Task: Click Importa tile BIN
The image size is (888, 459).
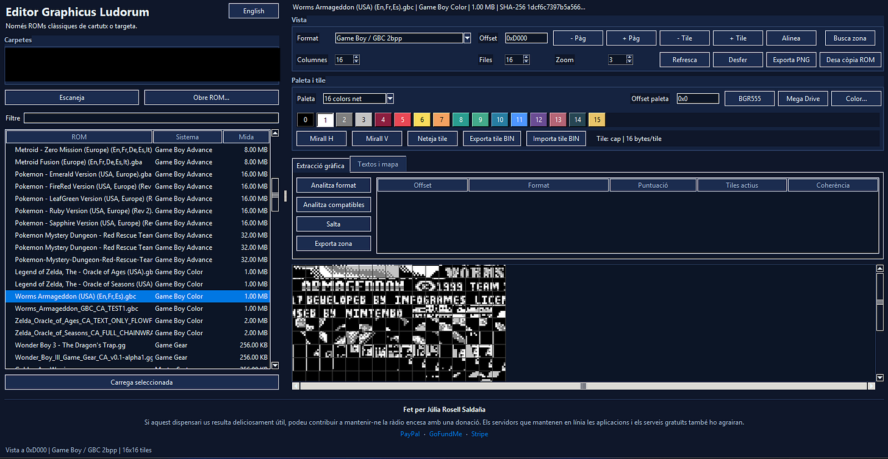Action: [556, 138]
